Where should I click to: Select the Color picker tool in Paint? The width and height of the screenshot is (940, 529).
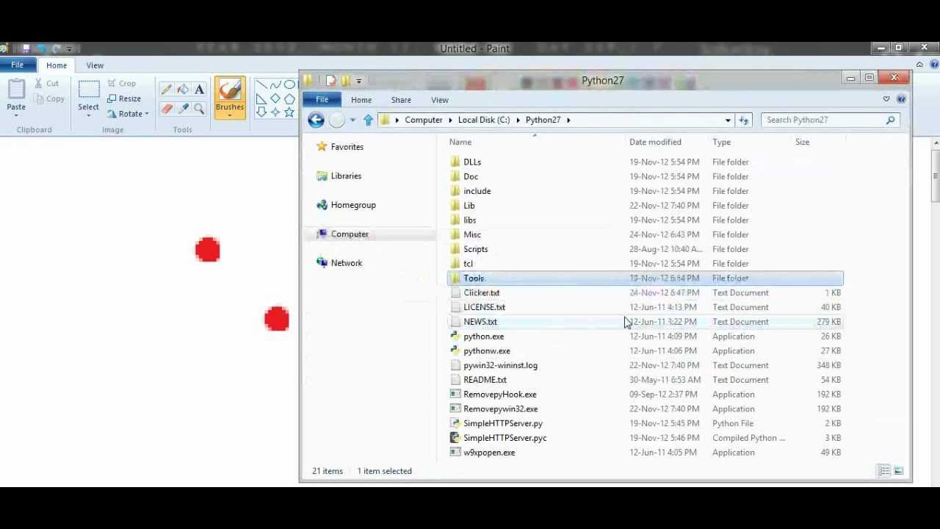pyautogui.click(x=183, y=109)
